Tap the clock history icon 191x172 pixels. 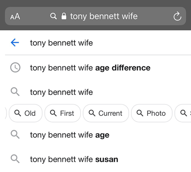[x=15, y=68]
